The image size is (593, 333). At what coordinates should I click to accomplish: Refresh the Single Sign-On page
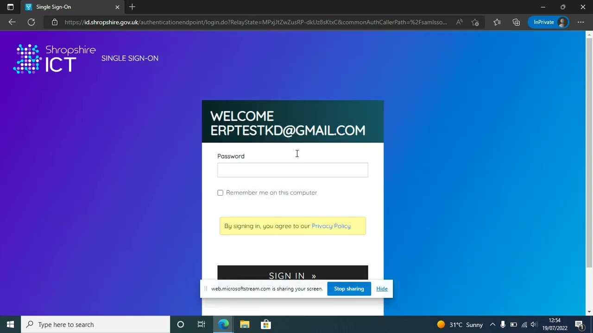point(31,22)
